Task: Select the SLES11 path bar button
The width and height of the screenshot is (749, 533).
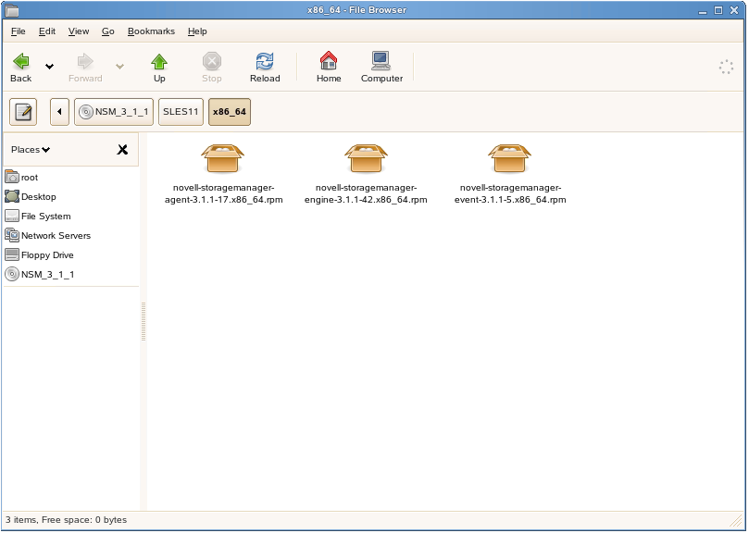Action: click(181, 112)
